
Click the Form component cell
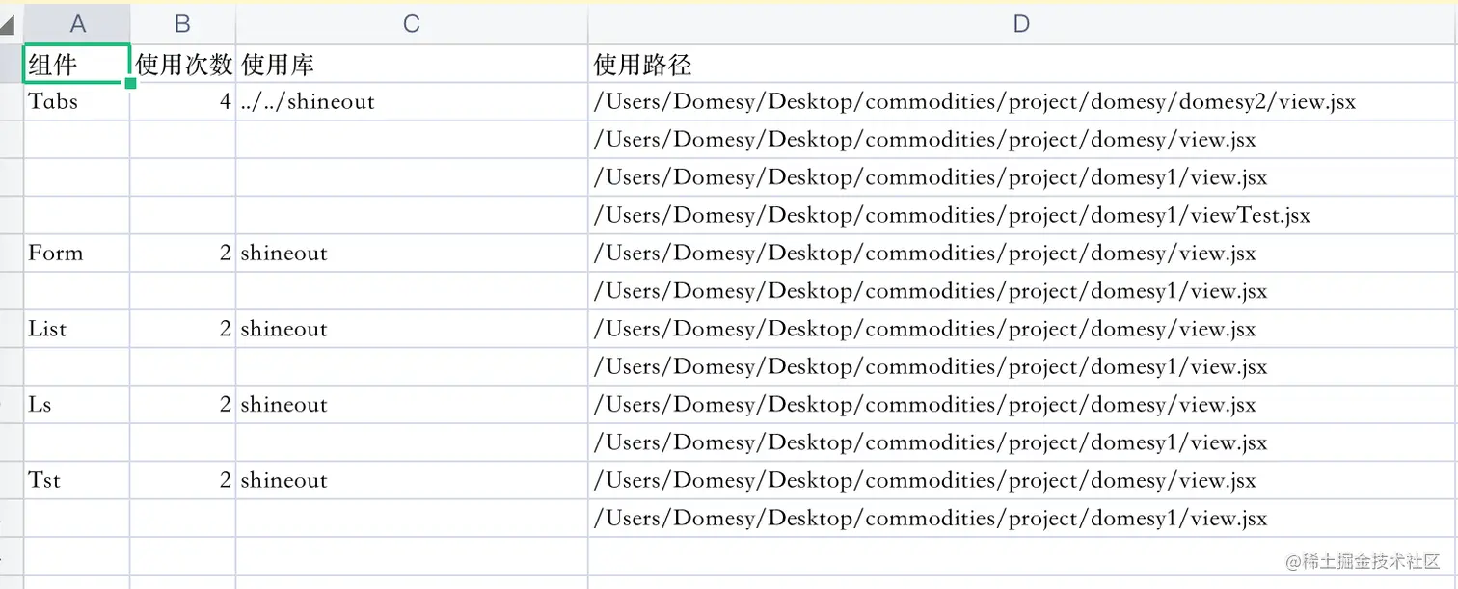pos(77,253)
